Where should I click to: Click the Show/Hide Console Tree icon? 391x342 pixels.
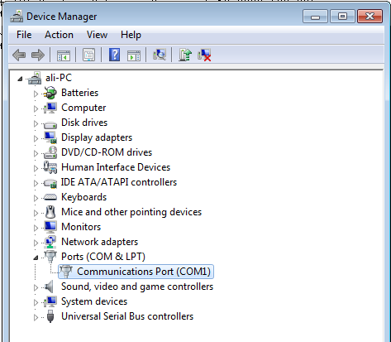tap(64, 55)
